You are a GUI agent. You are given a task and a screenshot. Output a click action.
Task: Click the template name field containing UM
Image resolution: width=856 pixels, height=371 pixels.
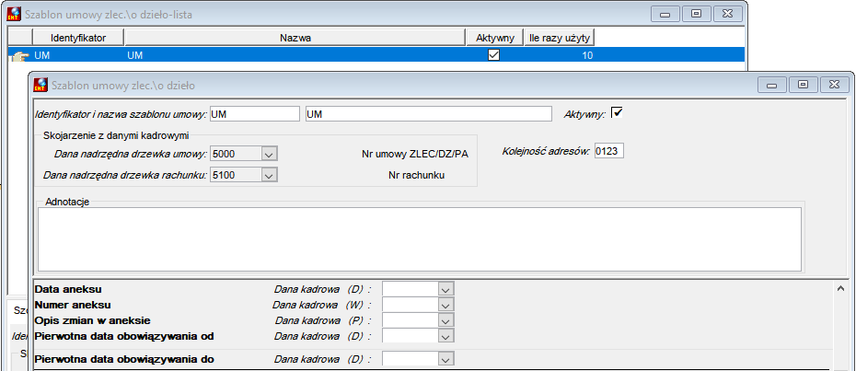pyautogui.click(x=429, y=113)
